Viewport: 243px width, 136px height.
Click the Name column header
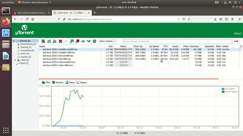point(70,46)
